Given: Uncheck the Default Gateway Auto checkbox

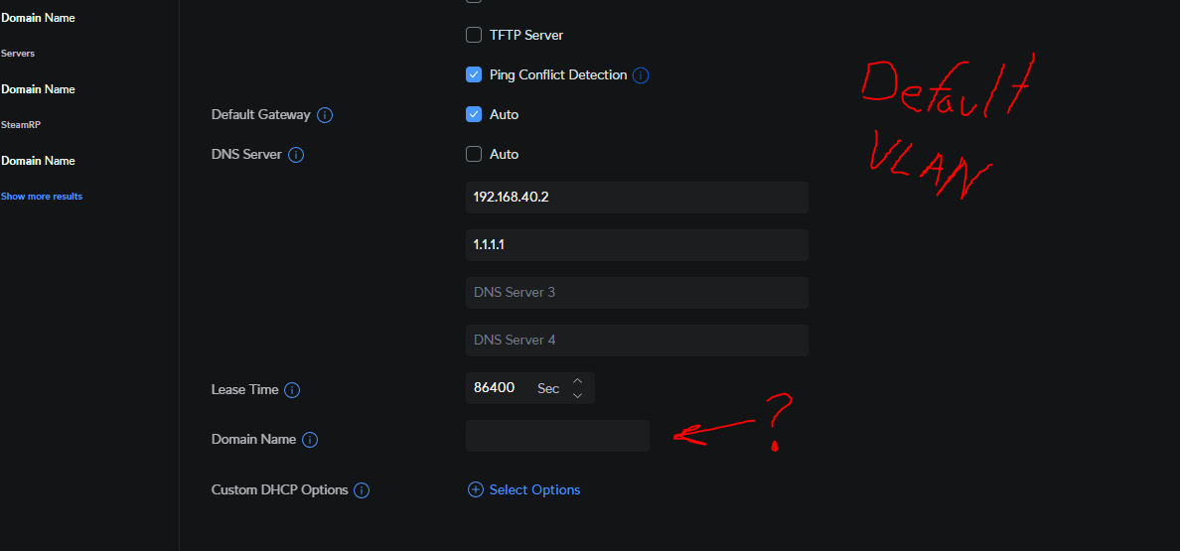Looking at the screenshot, I should 474,114.
